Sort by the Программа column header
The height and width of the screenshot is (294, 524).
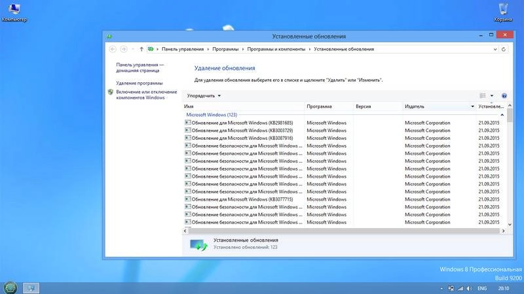pos(329,106)
